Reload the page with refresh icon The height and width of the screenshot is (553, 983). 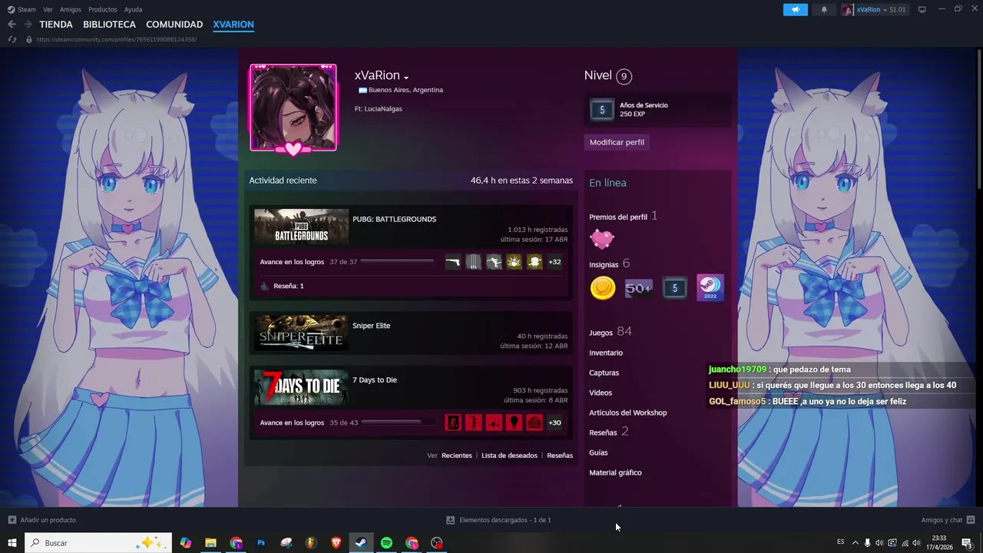(x=12, y=39)
